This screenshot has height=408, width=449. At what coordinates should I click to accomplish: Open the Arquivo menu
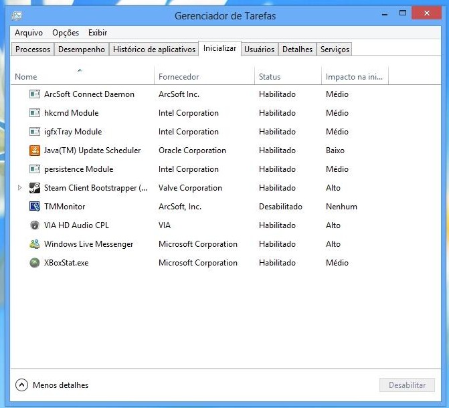(x=29, y=33)
